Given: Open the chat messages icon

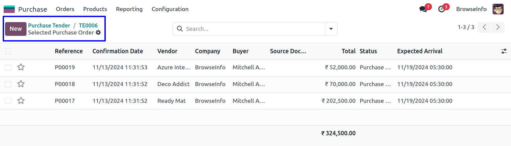Looking at the screenshot, I should click(423, 9).
